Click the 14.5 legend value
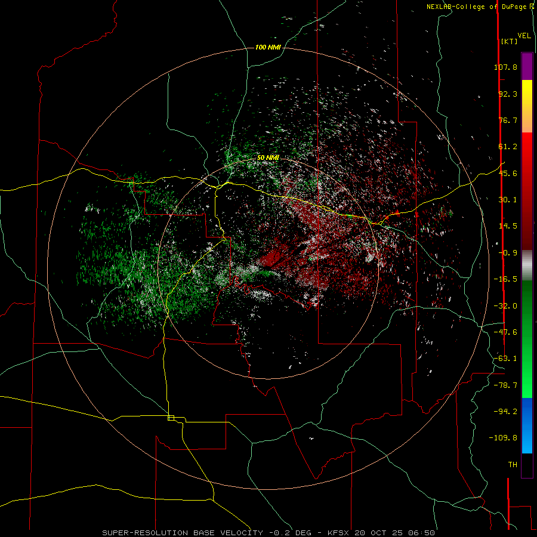The image size is (537, 537). pos(508,226)
